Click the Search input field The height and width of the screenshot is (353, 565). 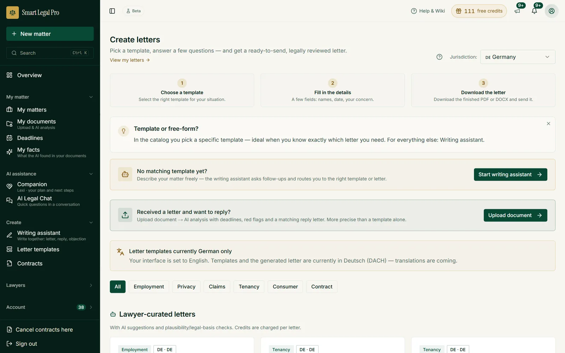50,53
